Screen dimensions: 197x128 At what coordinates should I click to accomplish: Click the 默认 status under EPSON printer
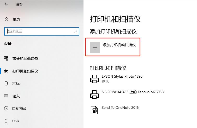click(x=105, y=81)
